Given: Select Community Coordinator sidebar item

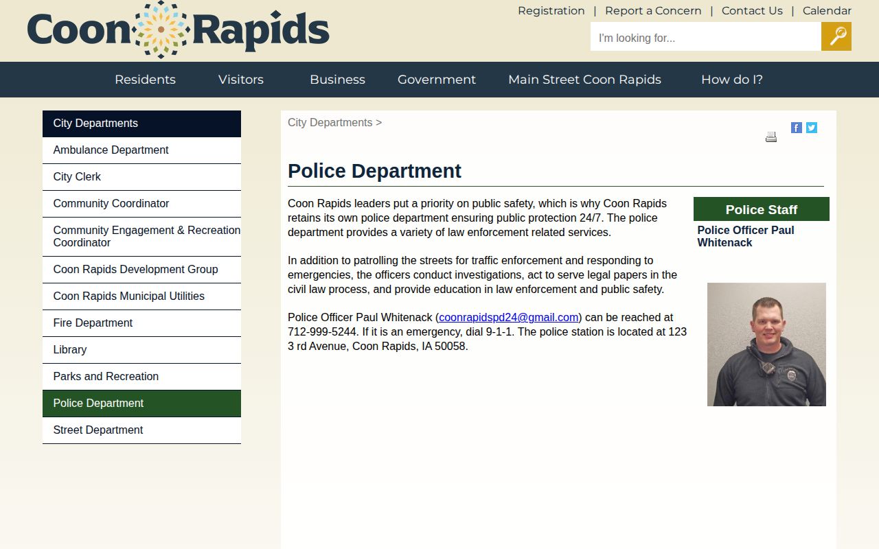Looking at the screenshot, I should [141, 204].
